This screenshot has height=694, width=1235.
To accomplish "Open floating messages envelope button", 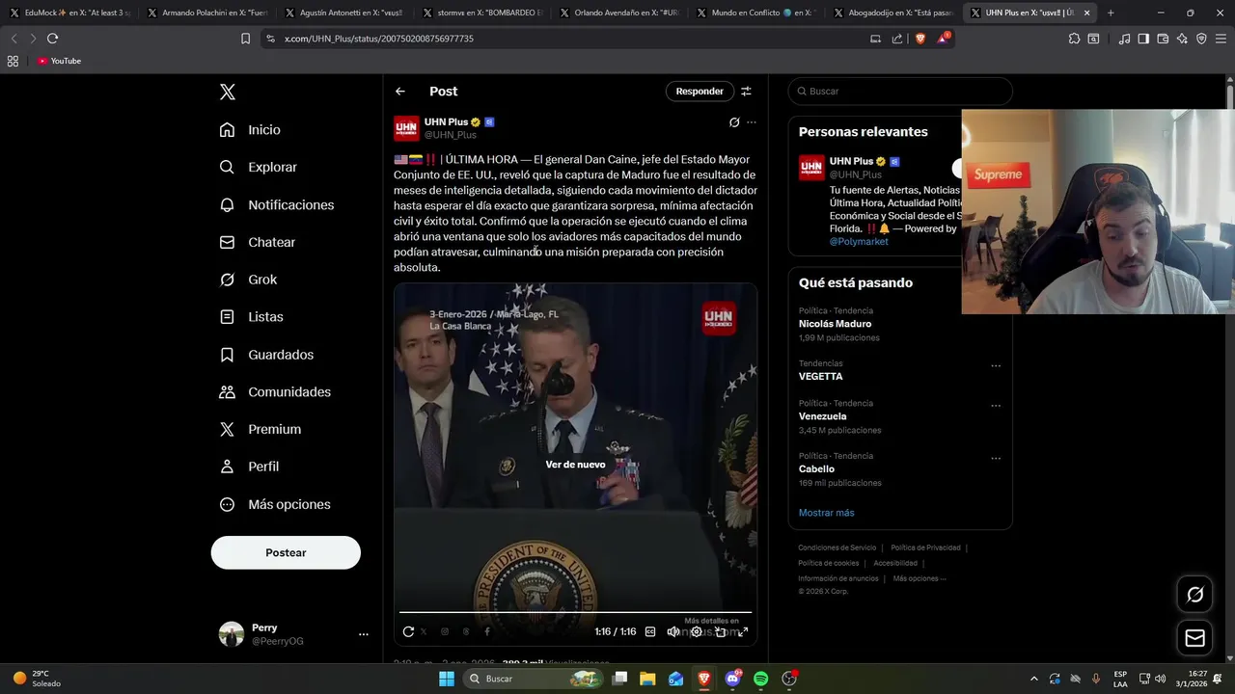I will [x=1194, y=638].
